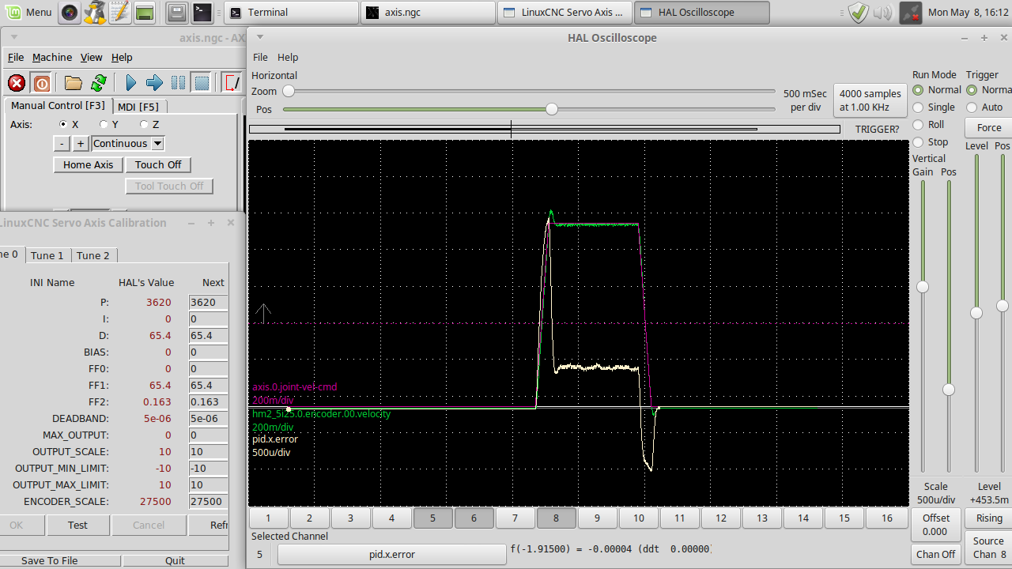Click the Force trigger button
This screenshot has width=1012, height=569.
pos(989,128)
